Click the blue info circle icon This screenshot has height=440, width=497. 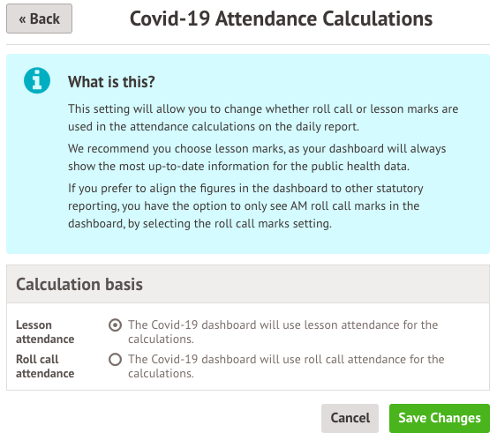37,80
